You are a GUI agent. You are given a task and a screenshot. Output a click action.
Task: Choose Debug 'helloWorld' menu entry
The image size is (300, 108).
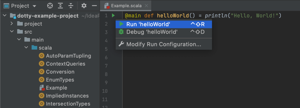click(164, 32)
